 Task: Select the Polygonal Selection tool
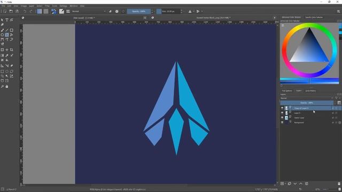coord(12,71)
